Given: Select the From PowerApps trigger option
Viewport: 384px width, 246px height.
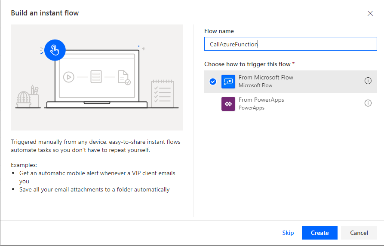Looking at the screenshot, I should point(261,100).
